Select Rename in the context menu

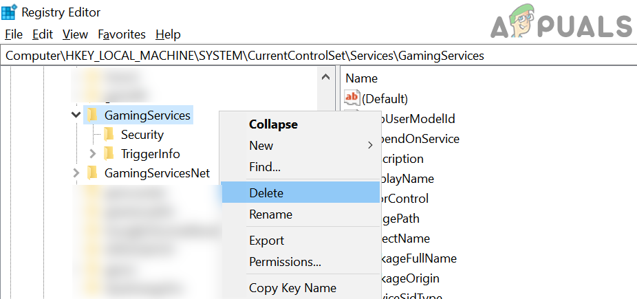(270, 214)
